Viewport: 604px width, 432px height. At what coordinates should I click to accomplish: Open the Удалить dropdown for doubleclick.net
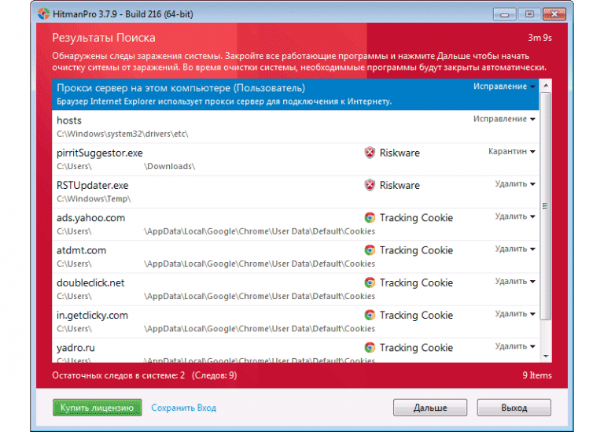[x=515, y=282]
